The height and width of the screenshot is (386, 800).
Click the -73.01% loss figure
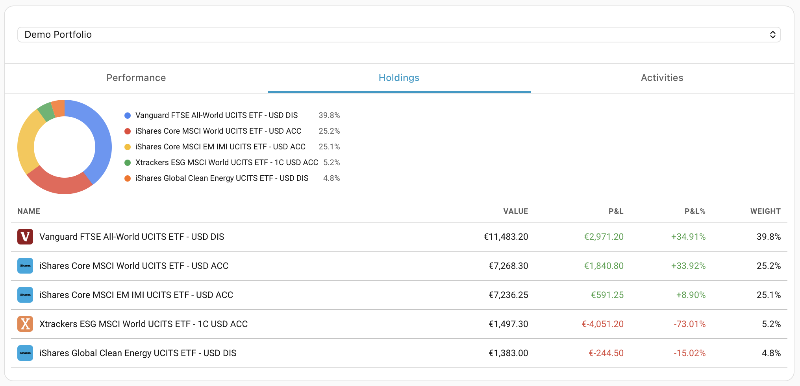(x=690, y=324)
